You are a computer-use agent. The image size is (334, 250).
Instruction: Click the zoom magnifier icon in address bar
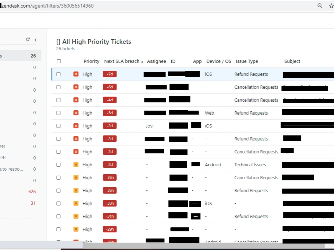[x=320, y=6]
